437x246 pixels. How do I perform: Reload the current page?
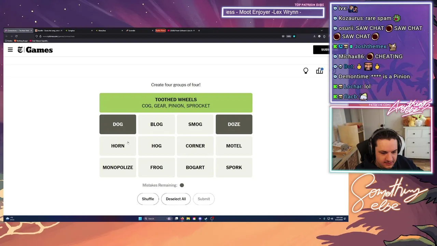[16, 36]
